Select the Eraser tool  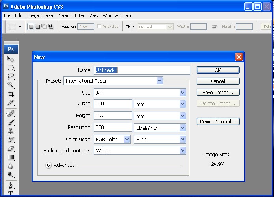click(11, 149)
